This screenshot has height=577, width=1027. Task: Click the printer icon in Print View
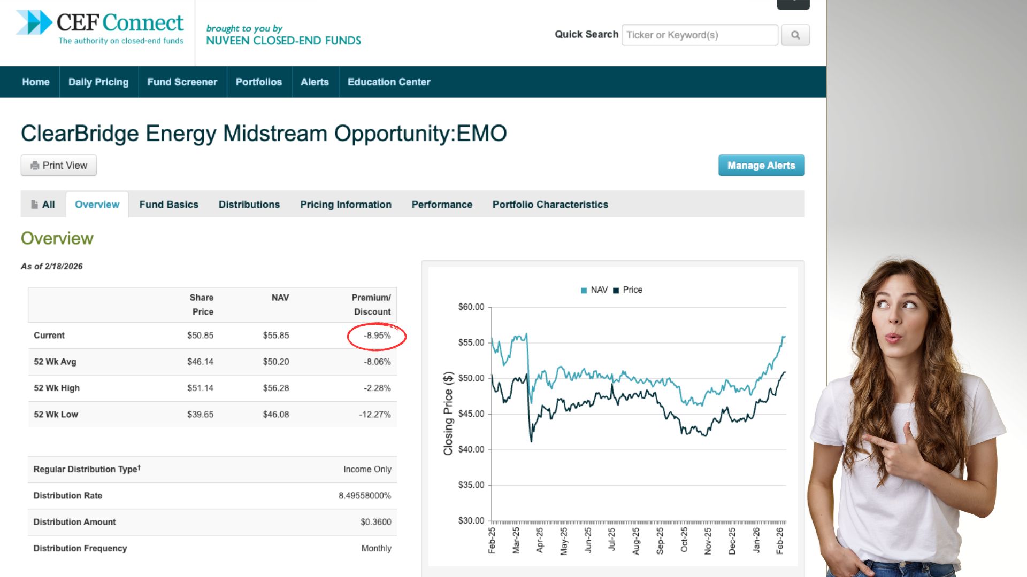tap(35, 166)
